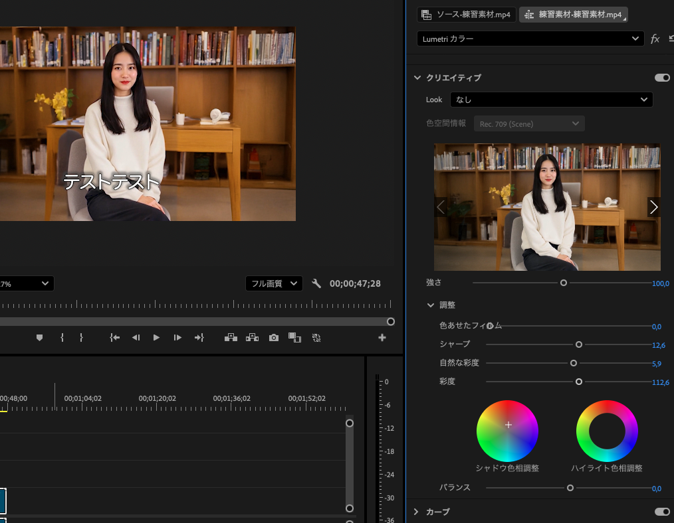Click the Lift button icon

(231, 338)
